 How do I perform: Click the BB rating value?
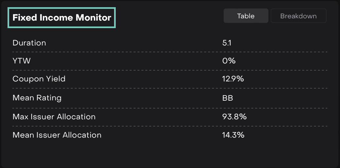click(x=228, y=98)
